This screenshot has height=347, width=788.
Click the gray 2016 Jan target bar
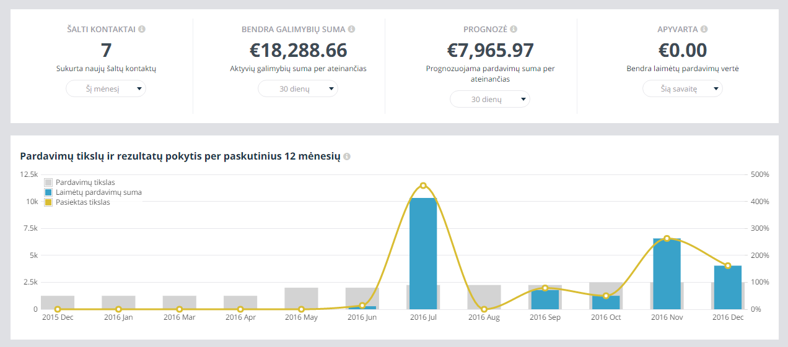(x=118, y=302)
